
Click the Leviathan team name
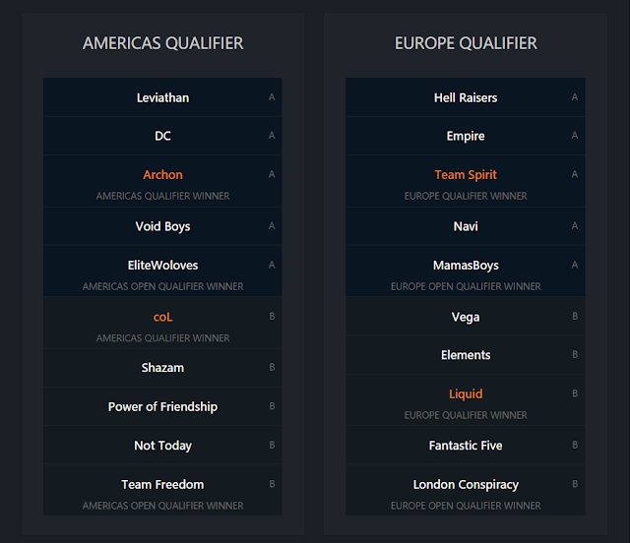[x=162, y=97]
